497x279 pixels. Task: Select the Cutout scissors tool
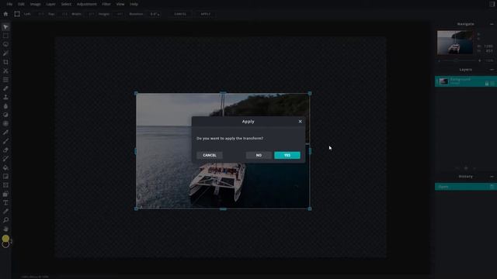tap(5, 71)
